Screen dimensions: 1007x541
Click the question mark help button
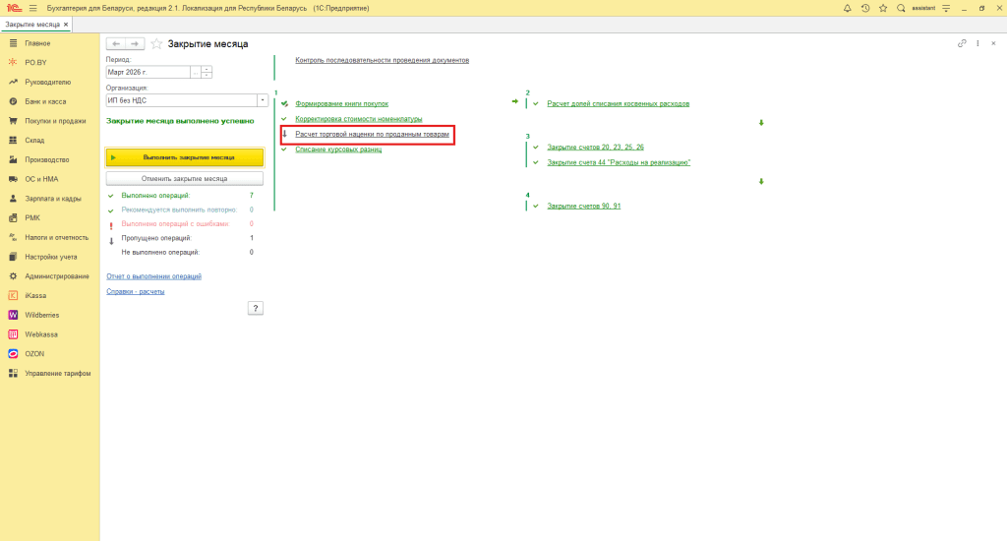256,309
